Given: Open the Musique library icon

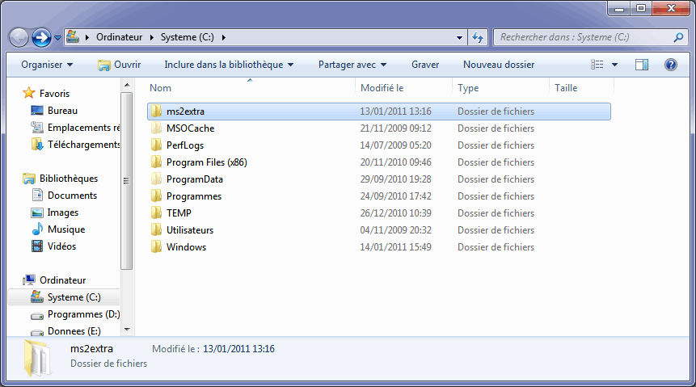Looking at the screenshot, I should click(x=36, y=229).
